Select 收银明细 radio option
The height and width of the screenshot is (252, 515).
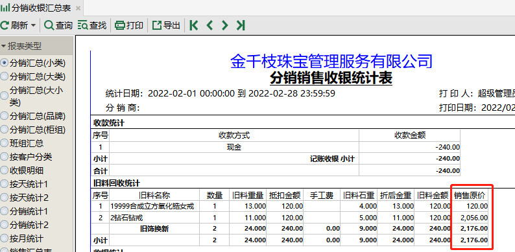pyautogui.click(x=5, y=170)
